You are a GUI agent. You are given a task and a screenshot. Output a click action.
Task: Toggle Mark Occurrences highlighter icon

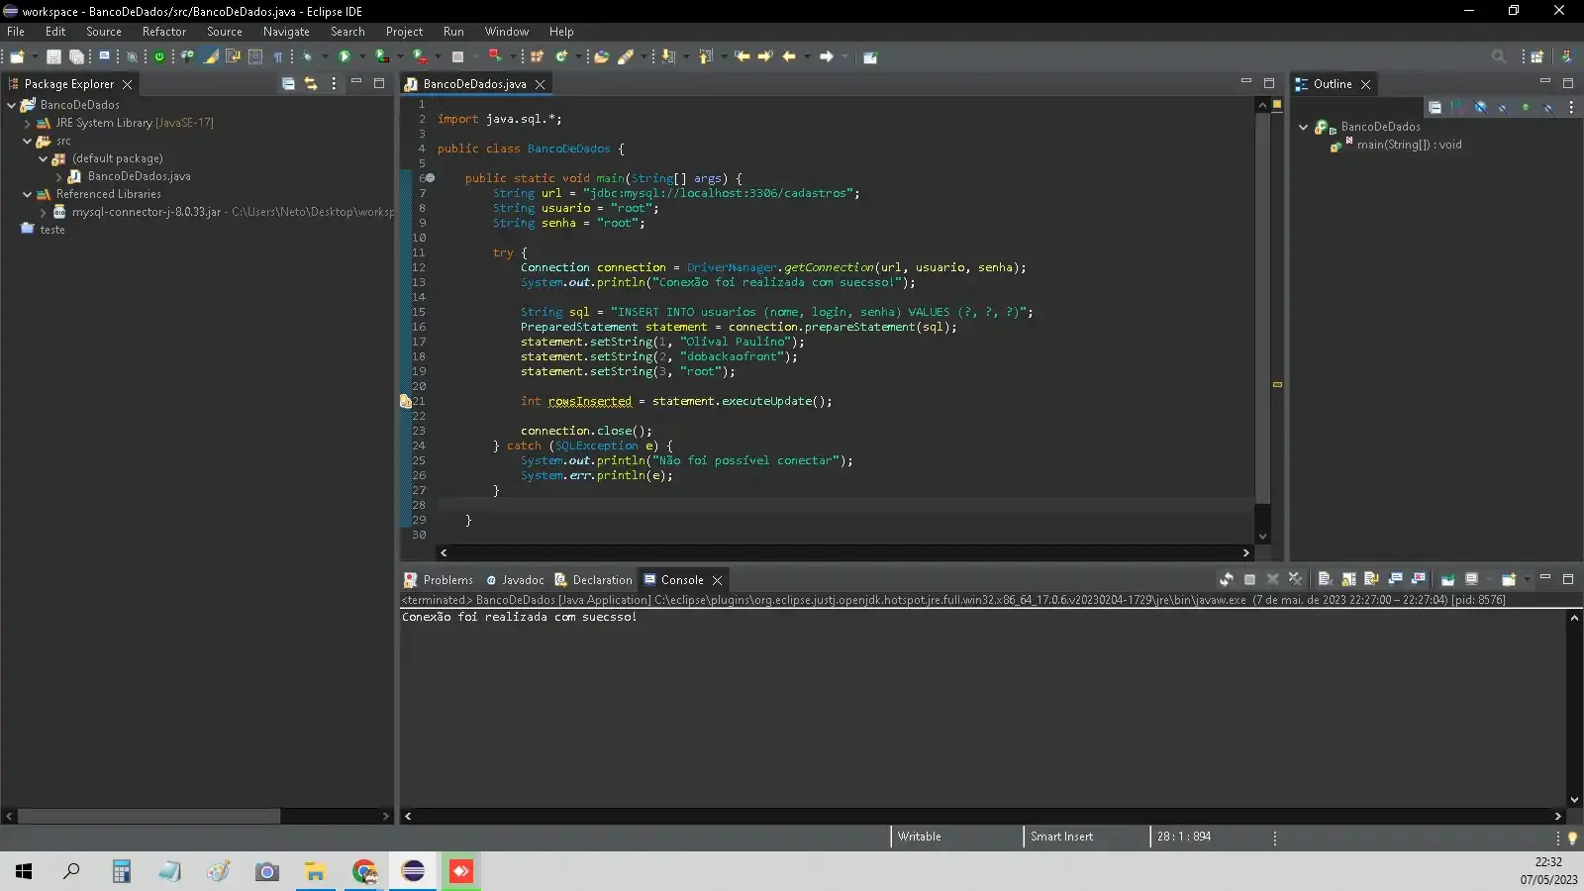click(210, 56)
